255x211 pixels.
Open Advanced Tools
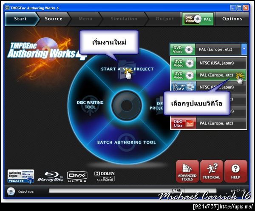187,171
